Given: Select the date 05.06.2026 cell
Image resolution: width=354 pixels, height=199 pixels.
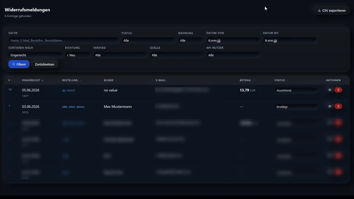Looking at the screenshot, I should pos(31,90).
